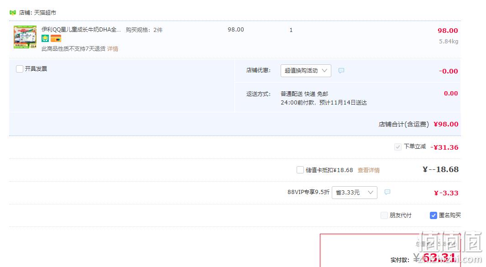Enable the 开具发票 invoice checkbox

tap(20, 69)
